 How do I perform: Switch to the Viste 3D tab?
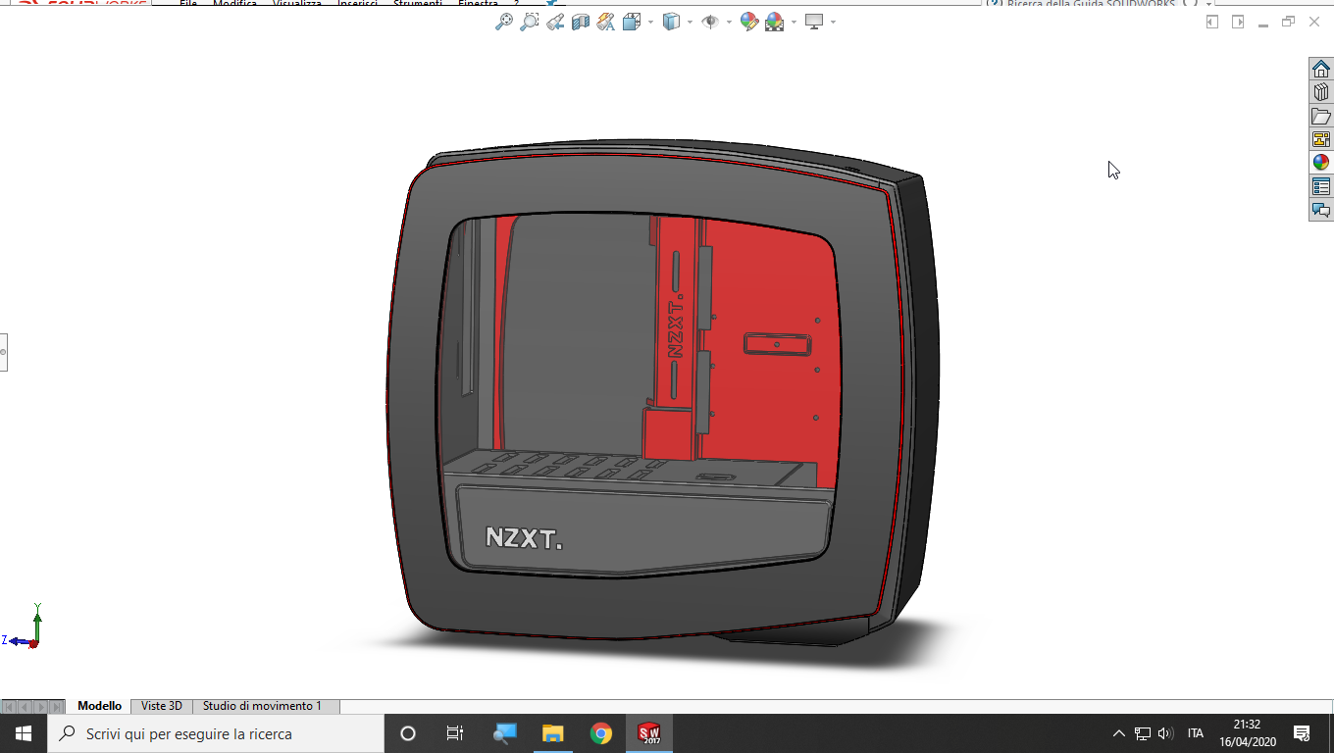162,706
